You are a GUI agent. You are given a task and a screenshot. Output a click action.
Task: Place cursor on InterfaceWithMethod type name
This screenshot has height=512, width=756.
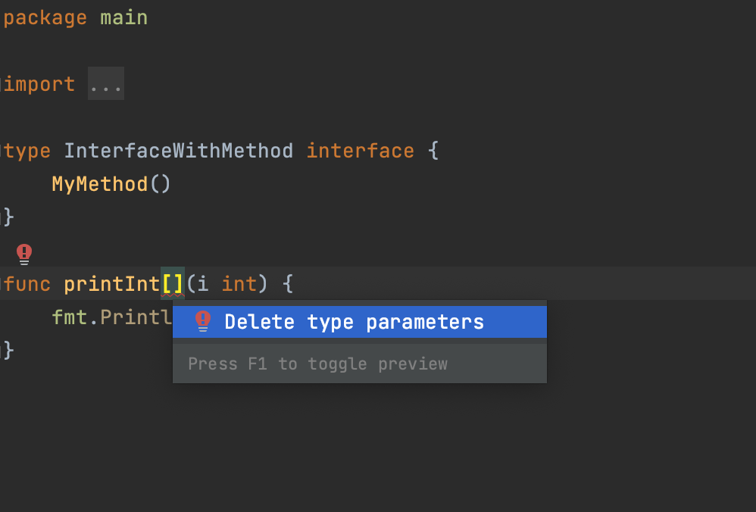pyautogui.click(x=178, y=151)
